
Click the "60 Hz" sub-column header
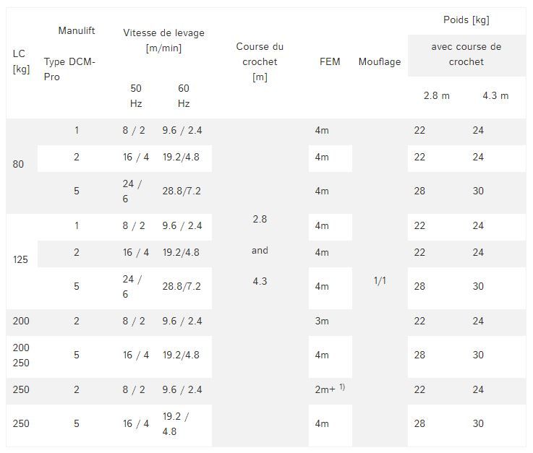point(184,95)
